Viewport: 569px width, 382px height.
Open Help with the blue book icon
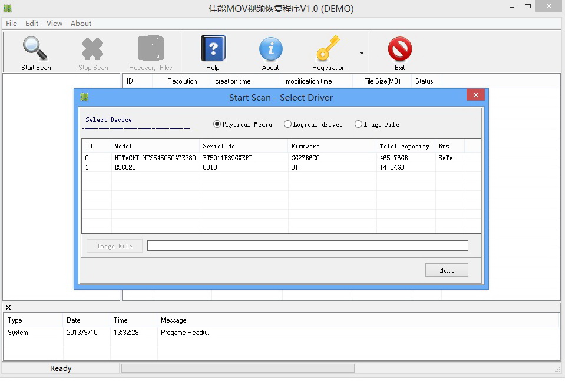pyautogui.click(x=213, y=49)
